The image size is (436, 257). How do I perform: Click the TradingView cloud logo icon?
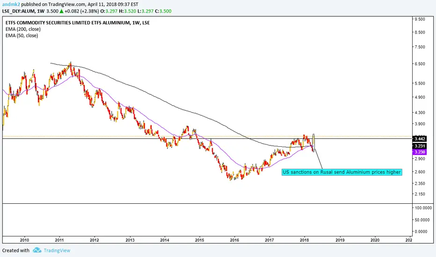36,250
